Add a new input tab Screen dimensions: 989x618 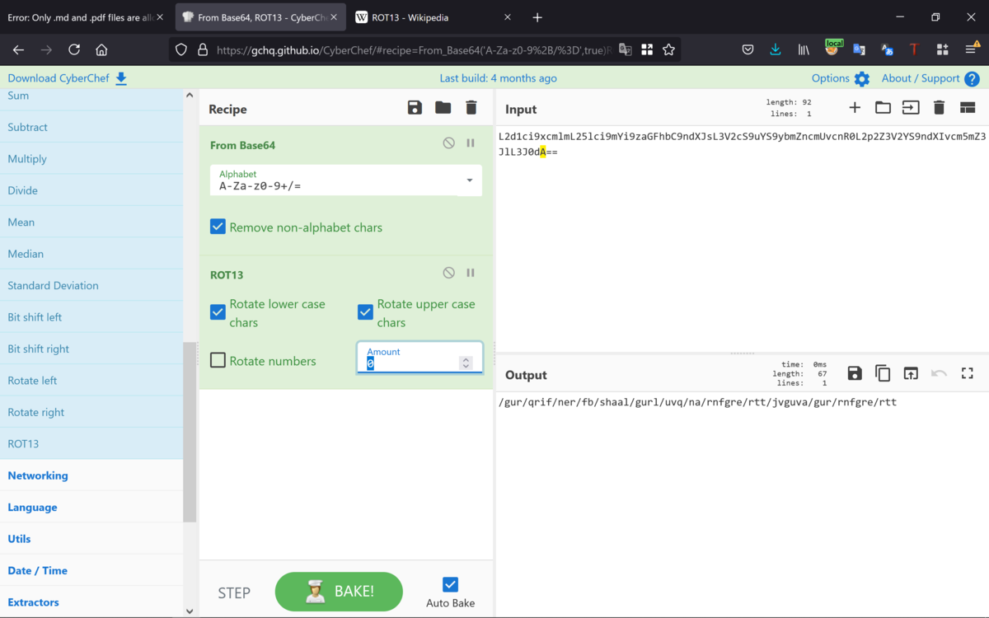pyautogui.click(x=855, y=108)
